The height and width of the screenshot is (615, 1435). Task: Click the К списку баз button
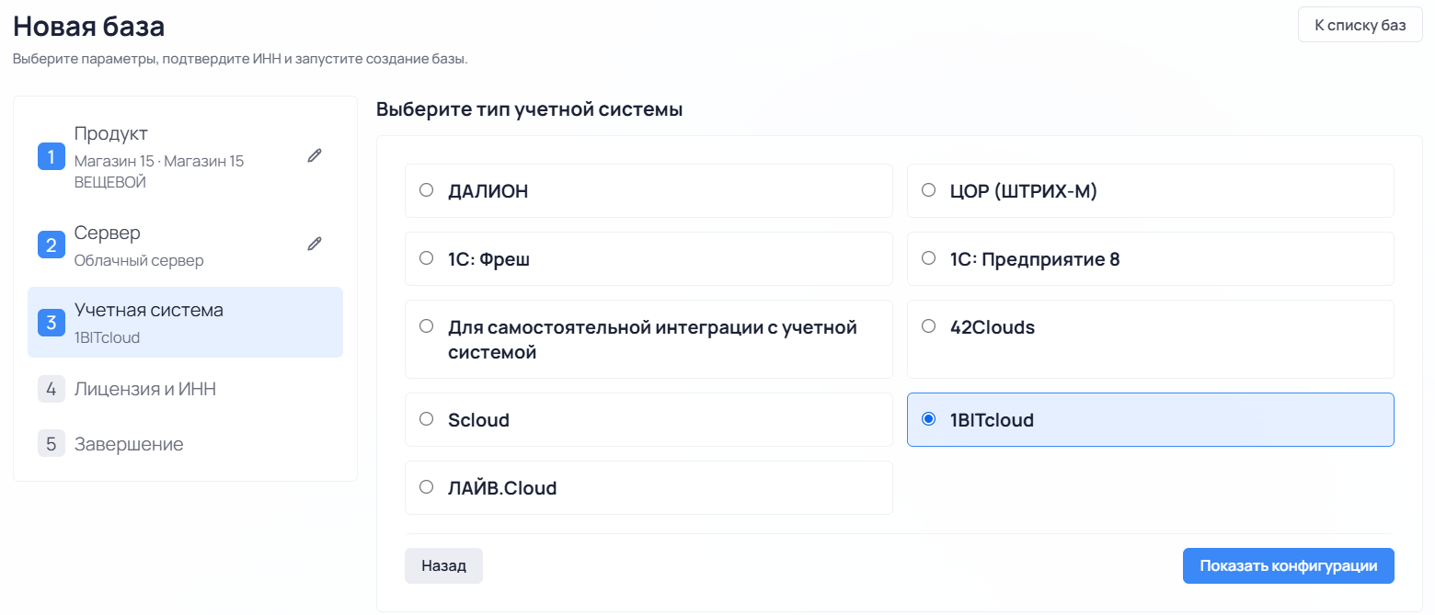1360,25
